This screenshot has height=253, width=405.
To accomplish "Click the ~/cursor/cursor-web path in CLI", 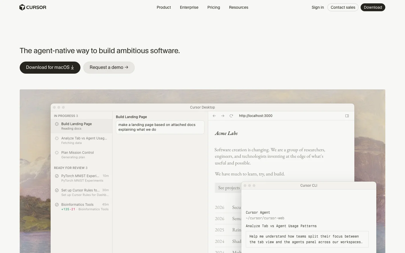I will pos(265,218).
